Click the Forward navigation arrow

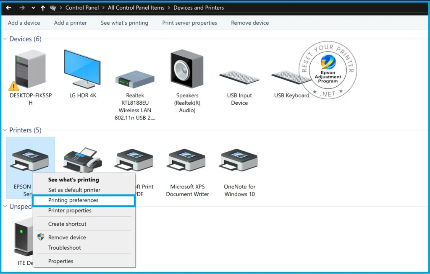(22, 8)
